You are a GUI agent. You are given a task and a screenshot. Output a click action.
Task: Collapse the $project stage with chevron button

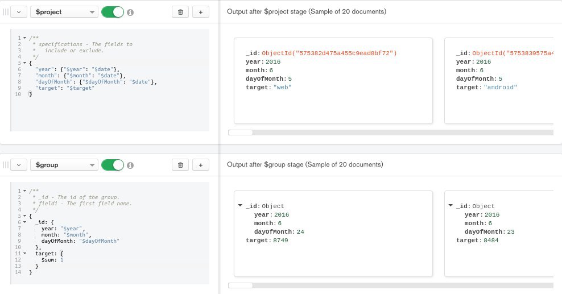(19, 12)
